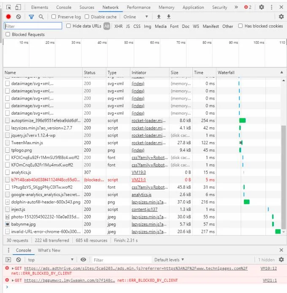The image size is (287, 293).
Task: Click file icon of babynme.jpg row
Action: (x=7, y=224)
